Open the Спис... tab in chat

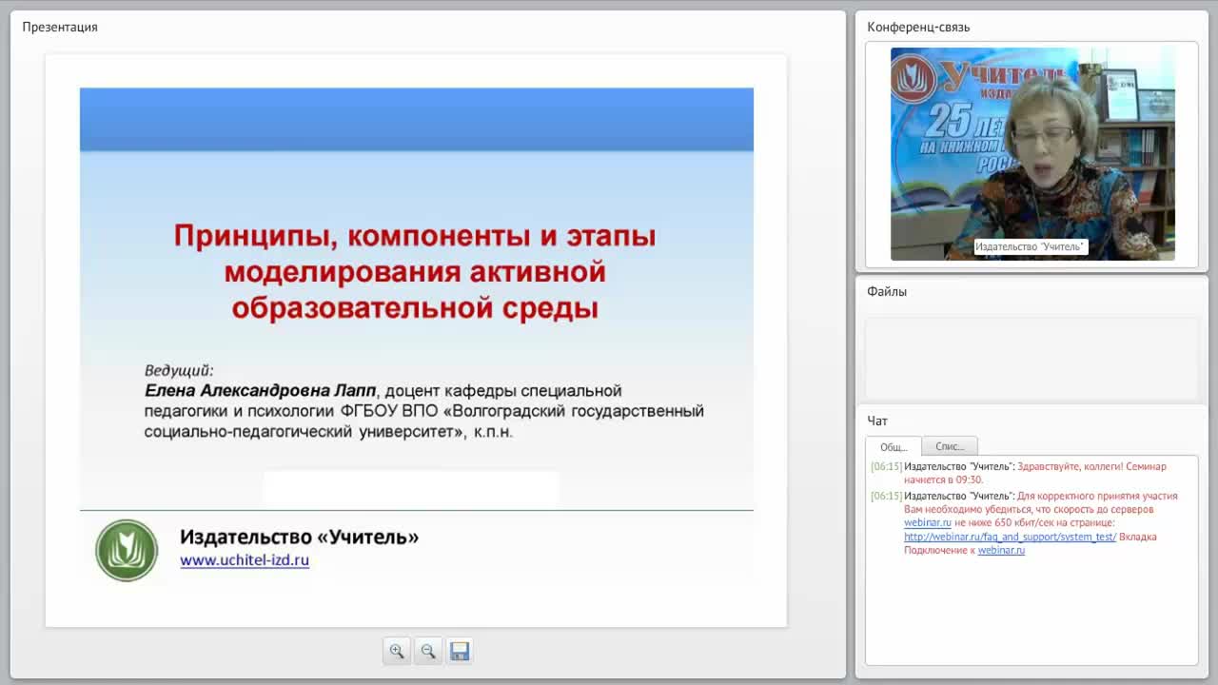coord(950,446)
